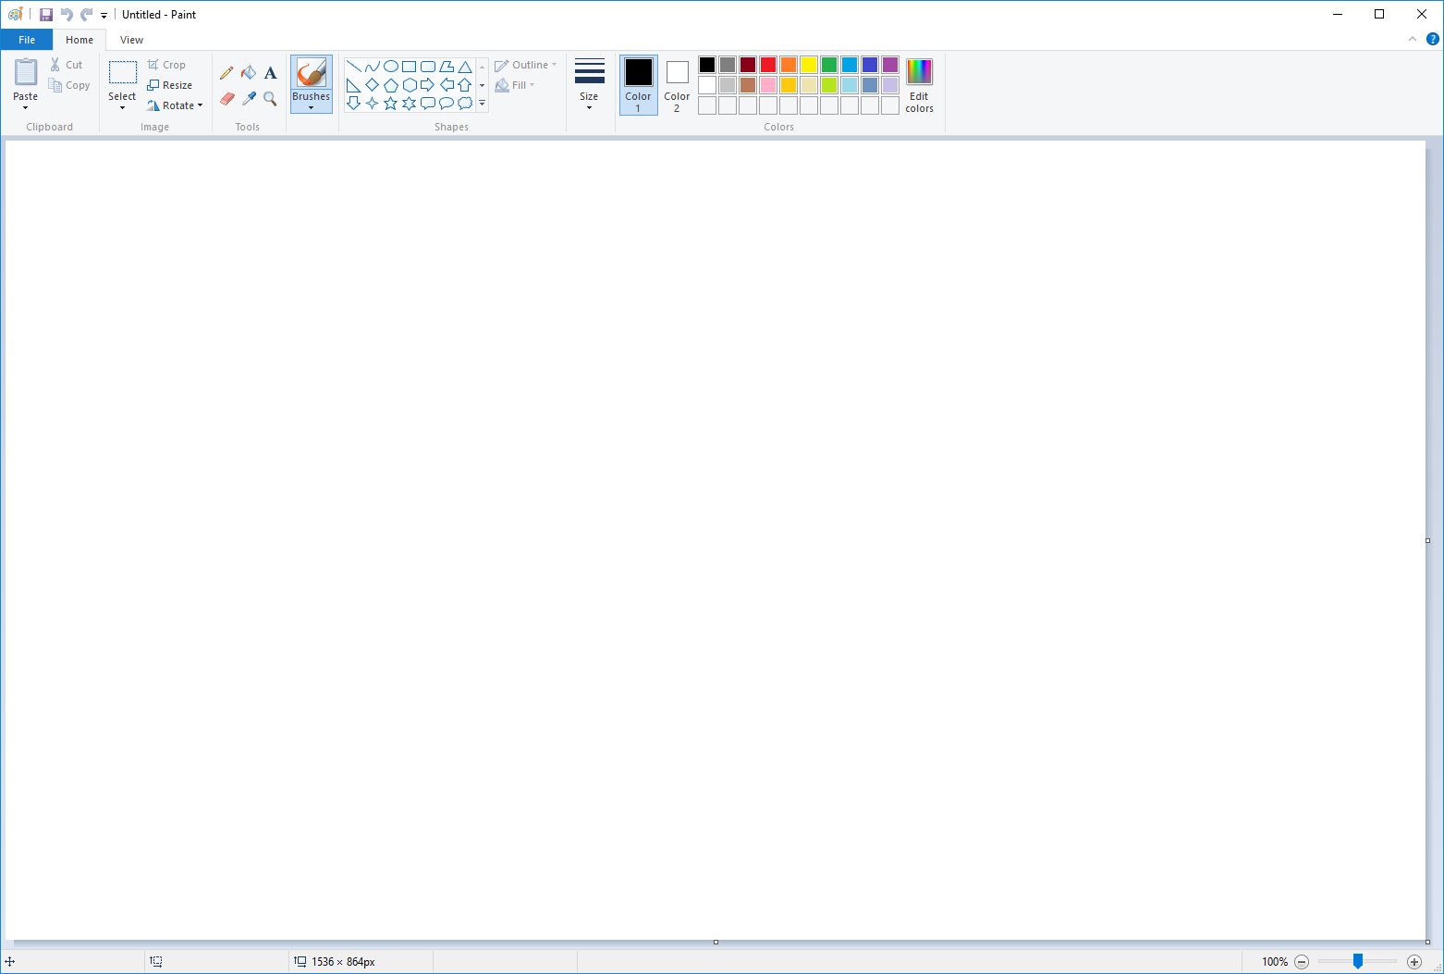Switch to the View tab
The width and height of the screenshot is (1444, 974).
131,40
